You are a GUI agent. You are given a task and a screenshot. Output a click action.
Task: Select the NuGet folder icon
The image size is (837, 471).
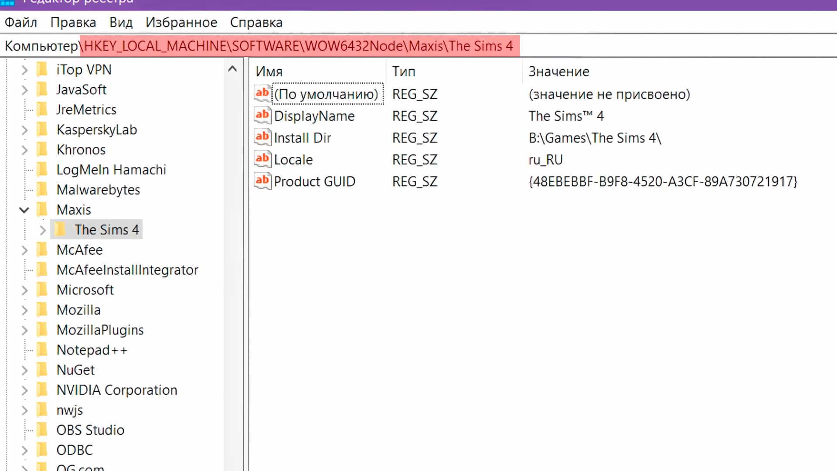[42, 370]
